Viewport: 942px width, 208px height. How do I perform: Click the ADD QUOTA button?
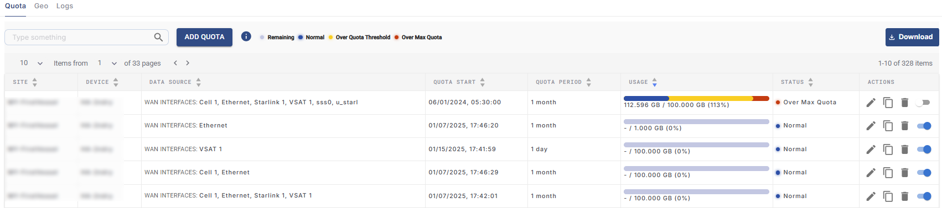[204, 37]
